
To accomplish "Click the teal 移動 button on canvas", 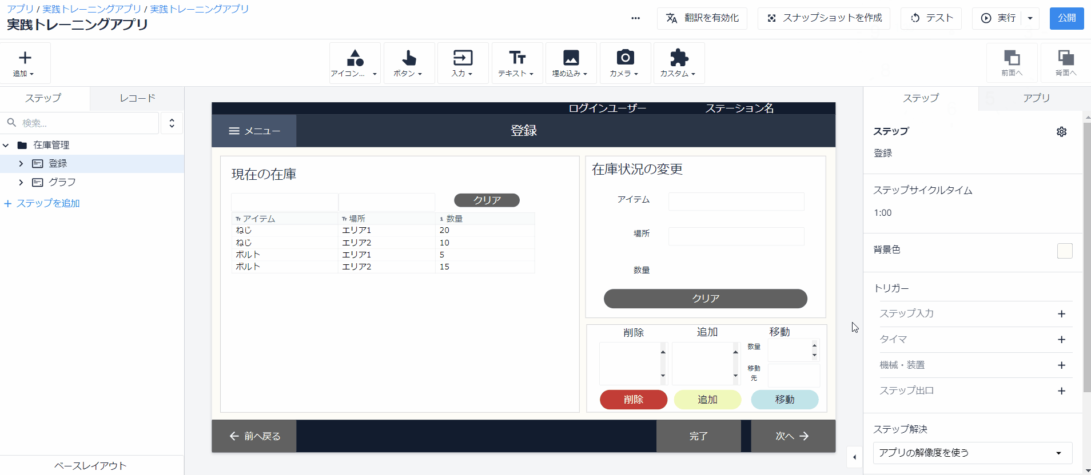I will (x=785, y=400).
